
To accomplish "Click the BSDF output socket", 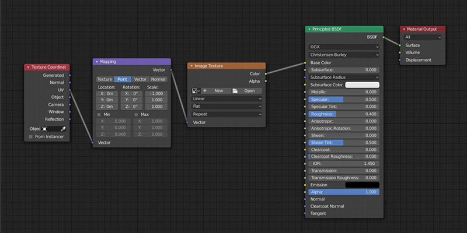I will 384,37.
